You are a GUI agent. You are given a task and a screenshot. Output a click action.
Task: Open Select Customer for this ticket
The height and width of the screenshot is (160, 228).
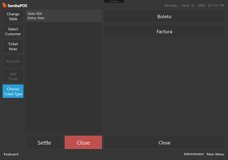click(x=13, y=31)
